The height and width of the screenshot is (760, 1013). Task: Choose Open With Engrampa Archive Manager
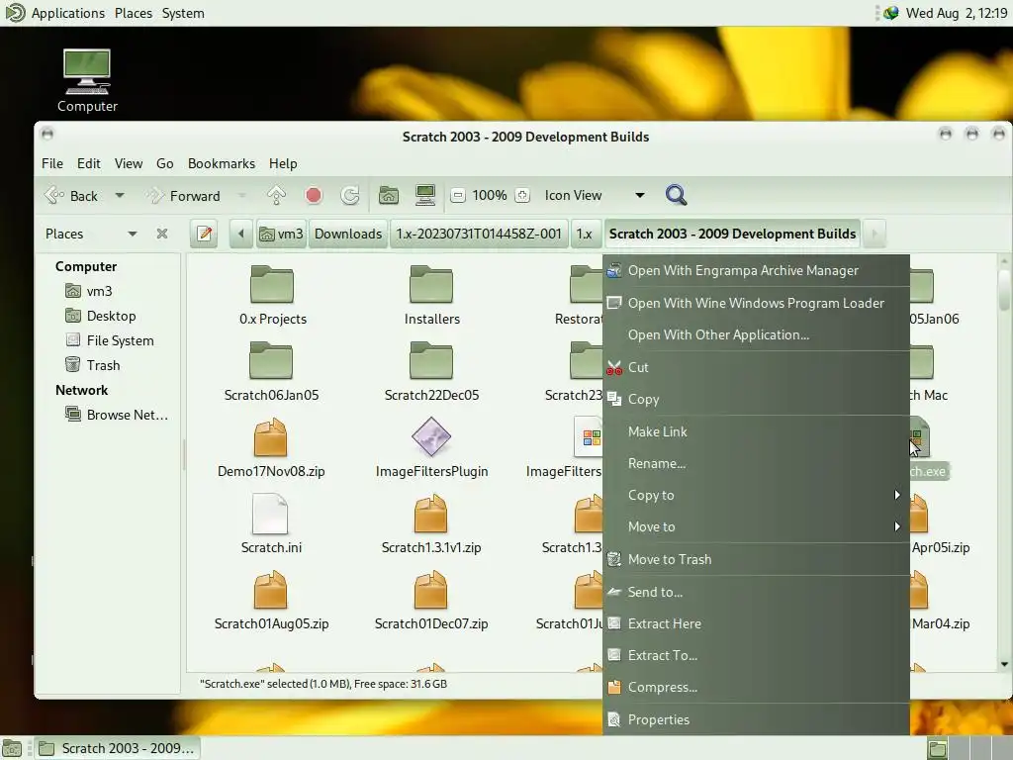[756, 271]
